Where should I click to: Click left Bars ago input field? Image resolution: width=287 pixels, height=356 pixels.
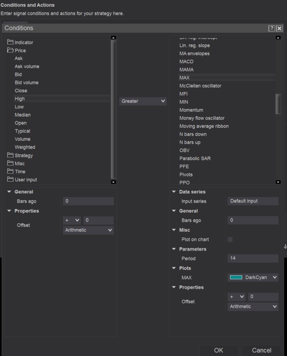tap(88, 201)
